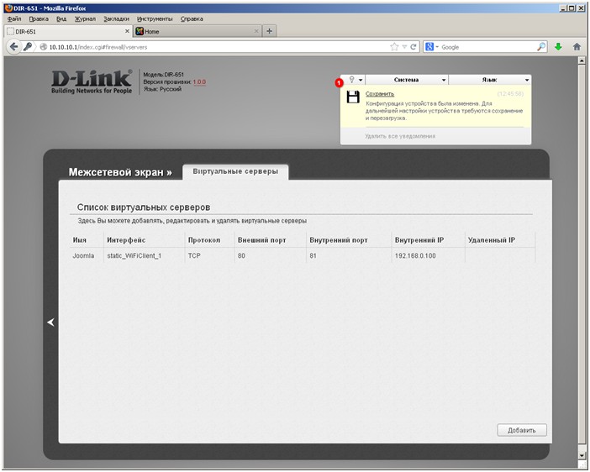The image size is (590, 472).
Task: Switch to the DIR-651 browser tab
Action: point(68,31)
